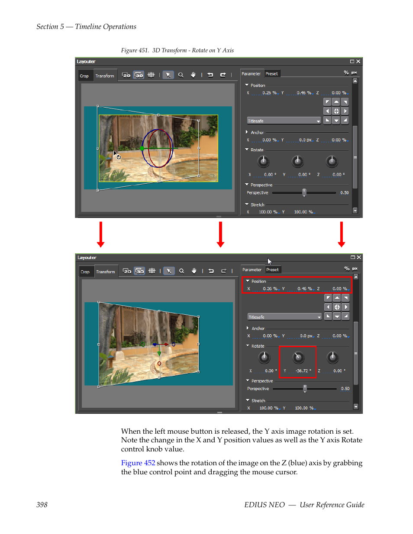Click the Y Rotate knob showing -36.72

[298, 358]
